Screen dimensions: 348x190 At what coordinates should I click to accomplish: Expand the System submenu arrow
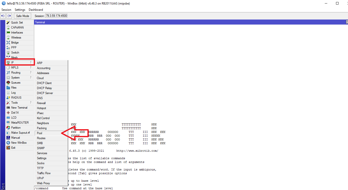pos(31,77)
